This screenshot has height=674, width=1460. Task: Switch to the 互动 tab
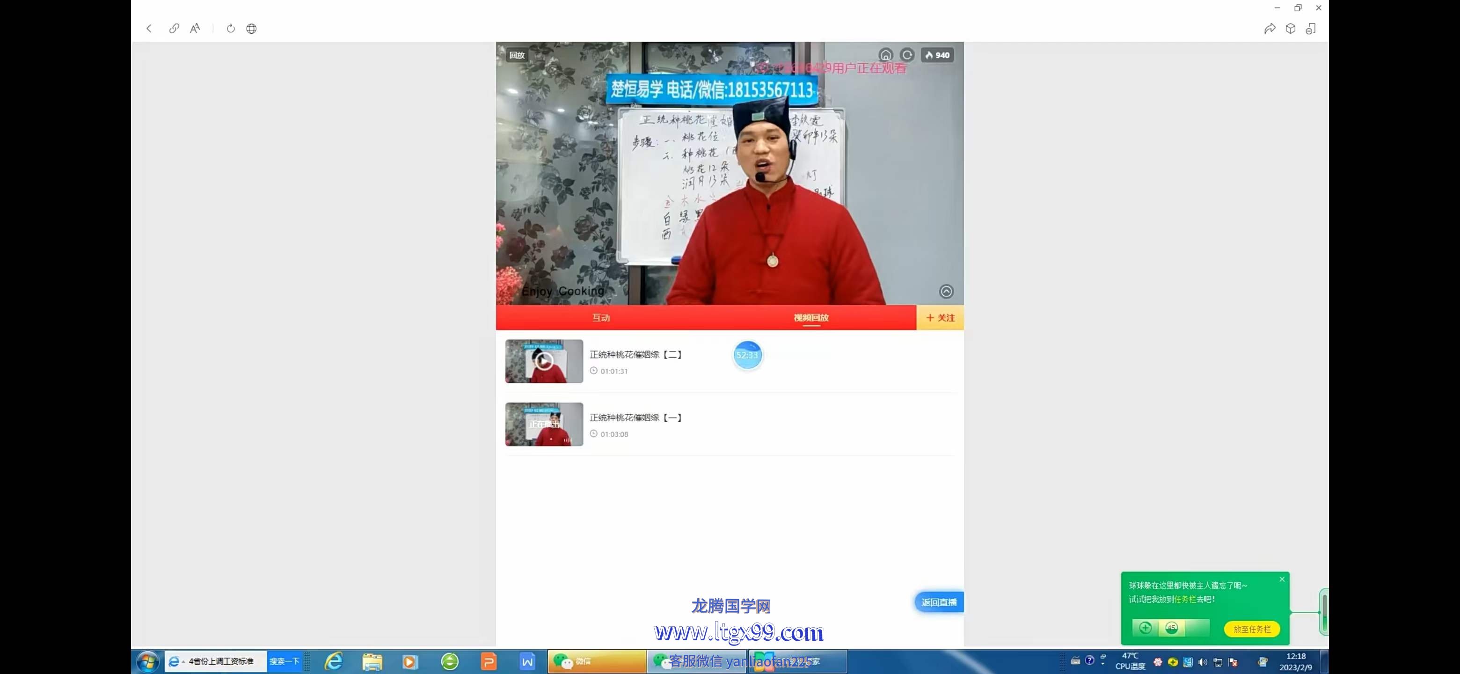coord(601,317)
